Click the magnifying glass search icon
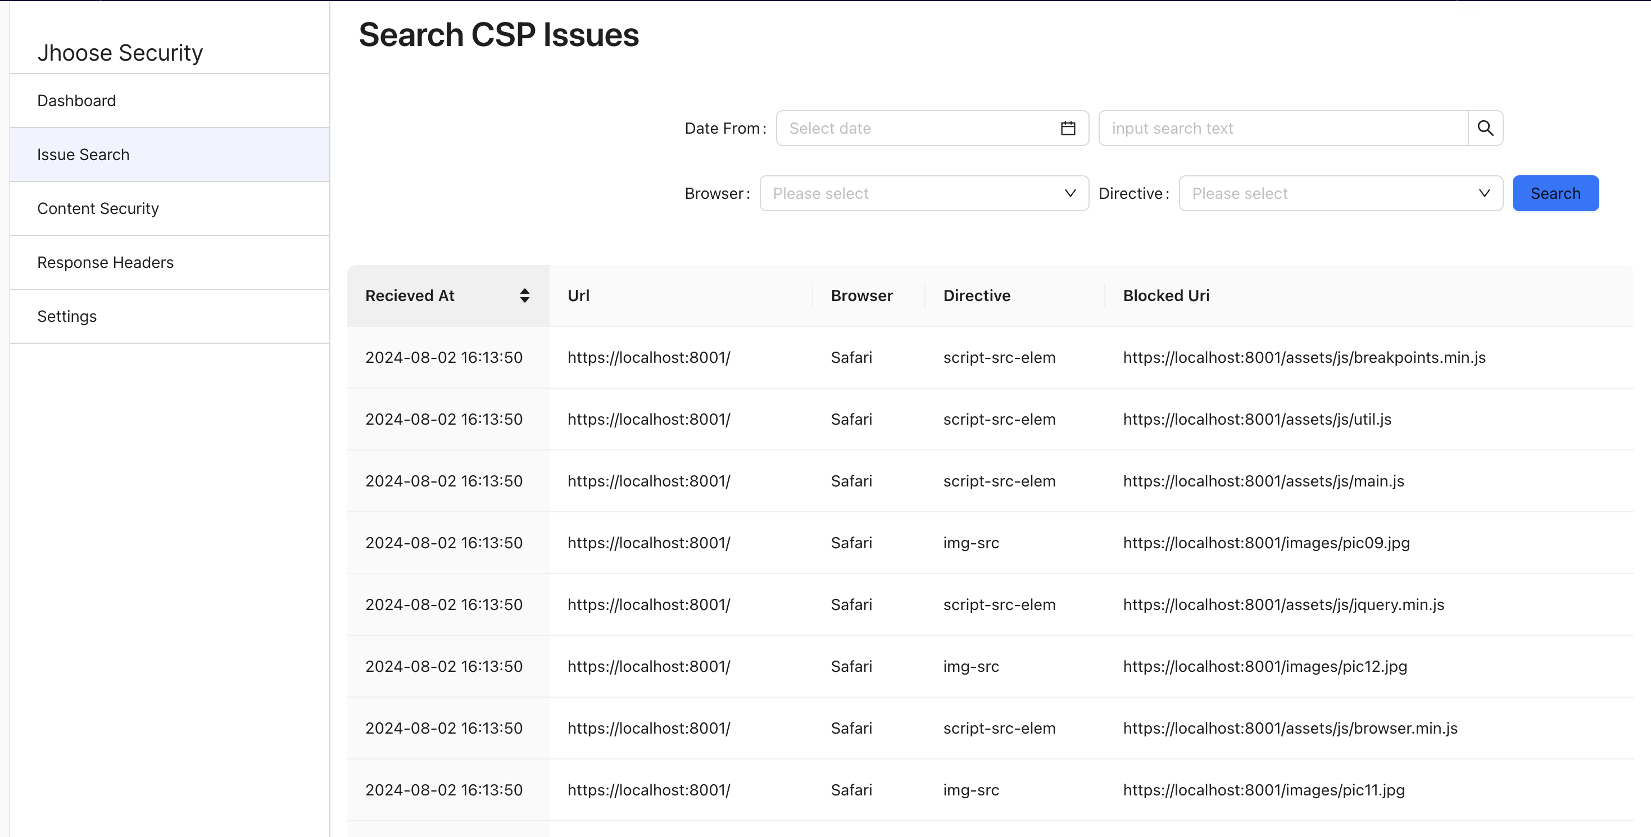Screen dimensions: 1651x837 (x=1485, y=128)
